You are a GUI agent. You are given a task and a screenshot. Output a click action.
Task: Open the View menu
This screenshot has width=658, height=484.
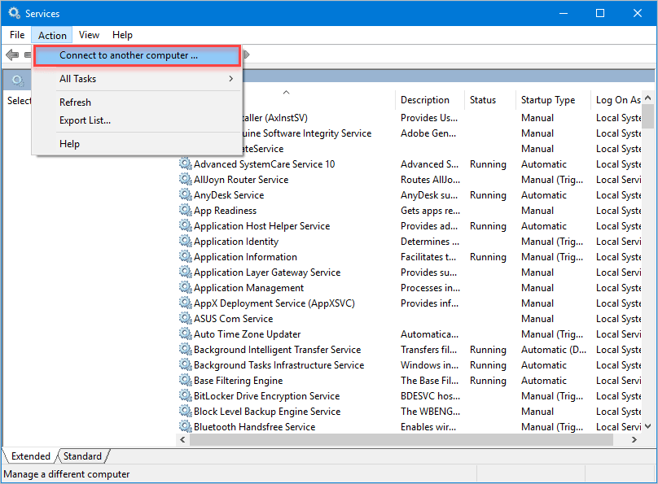click(x=89, y=35)
